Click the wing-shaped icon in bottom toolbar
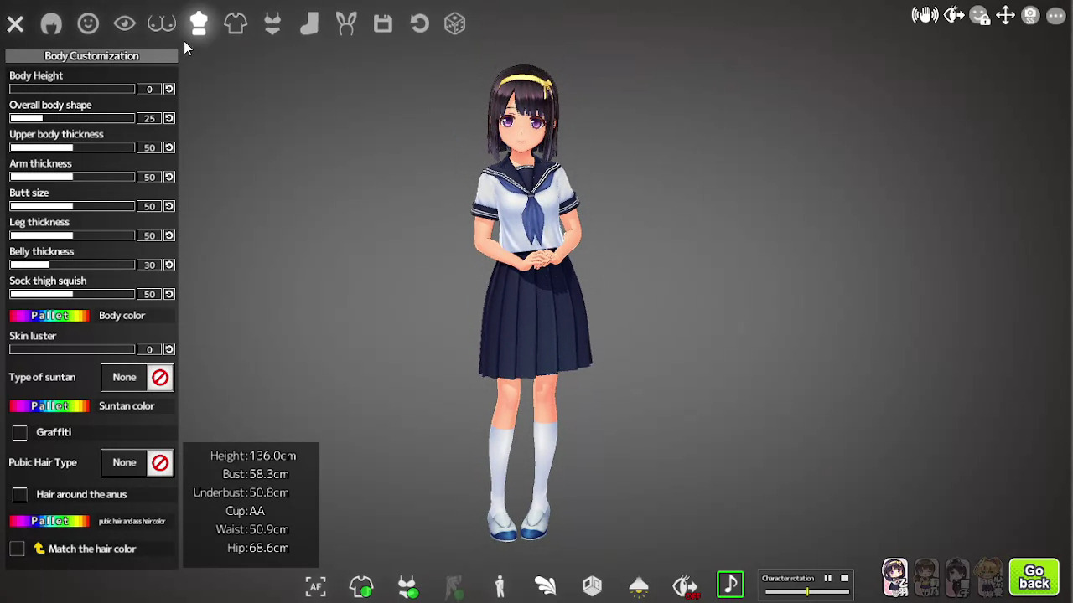The image size is (1073, 603). point(546,586)
